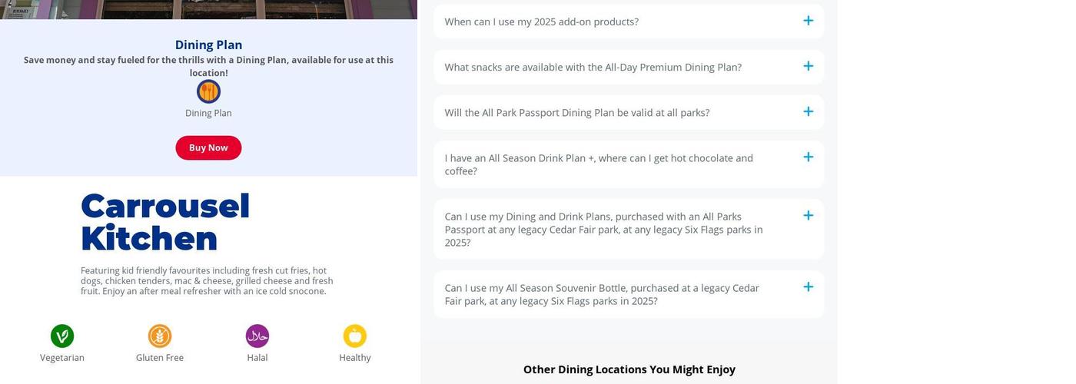Expand the Dining and Drink Plans legacy parks question
Screen dimensions: 1076x384
pos(603,229)
